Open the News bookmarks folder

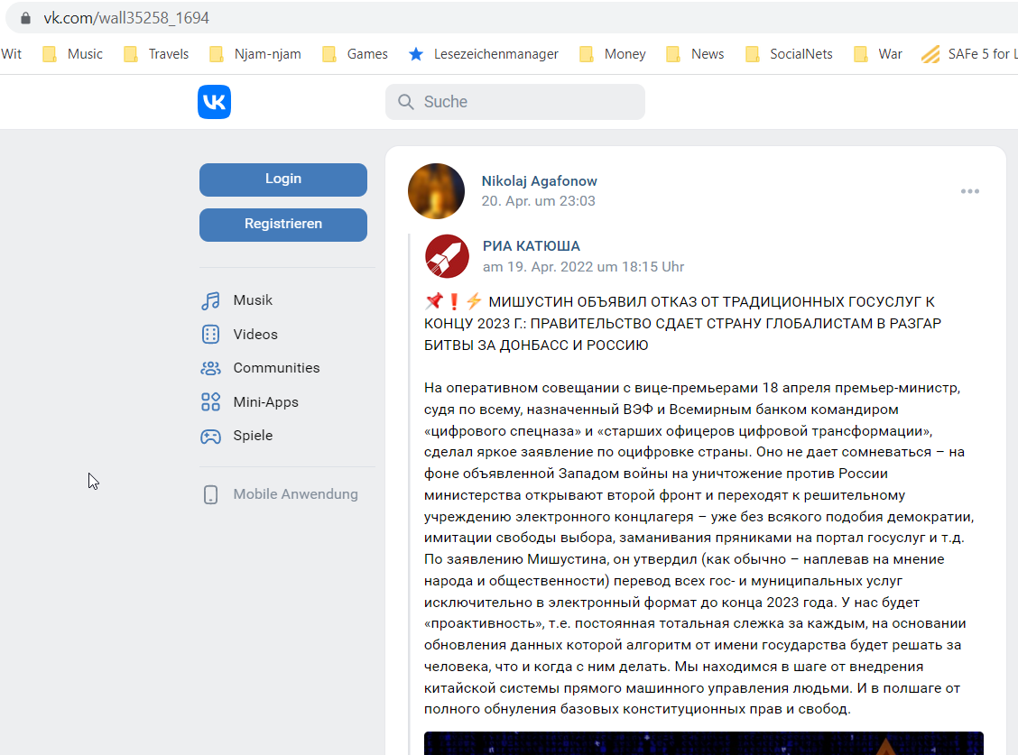click(695, 54)
